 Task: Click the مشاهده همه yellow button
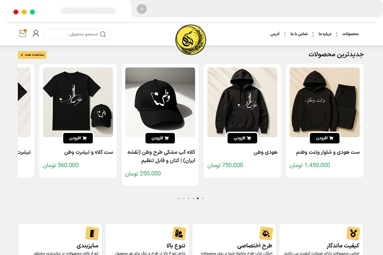[32, 55]
